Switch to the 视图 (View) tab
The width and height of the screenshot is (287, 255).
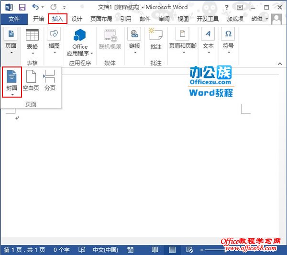pos(183,19)
